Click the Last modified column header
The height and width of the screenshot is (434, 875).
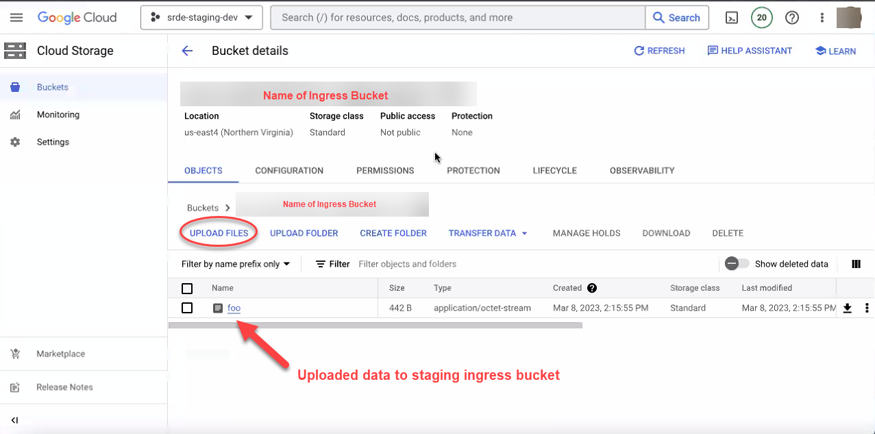pos(767,288)
